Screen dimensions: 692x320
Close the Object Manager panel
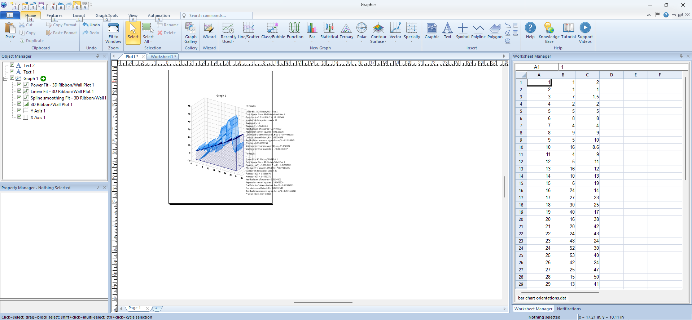click(105, 56)
